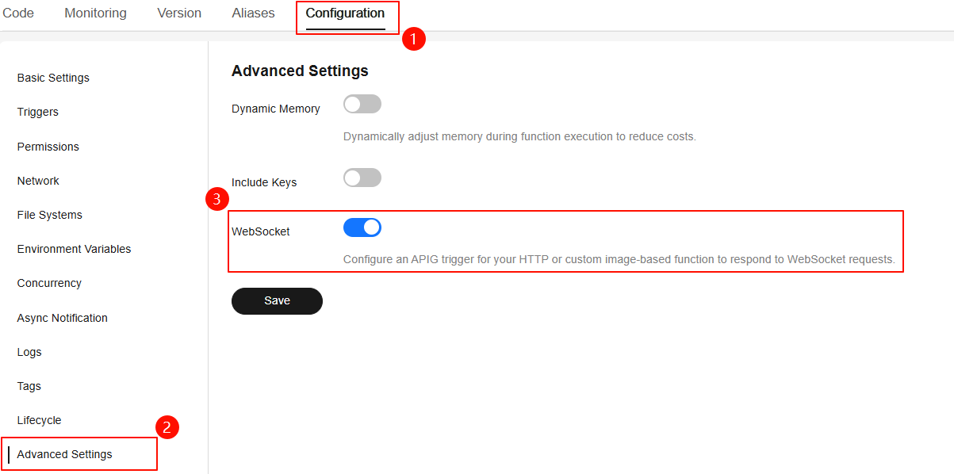Select the Aliases tab
The width and height of the screenshot is (954, 474).
(253, 13)
